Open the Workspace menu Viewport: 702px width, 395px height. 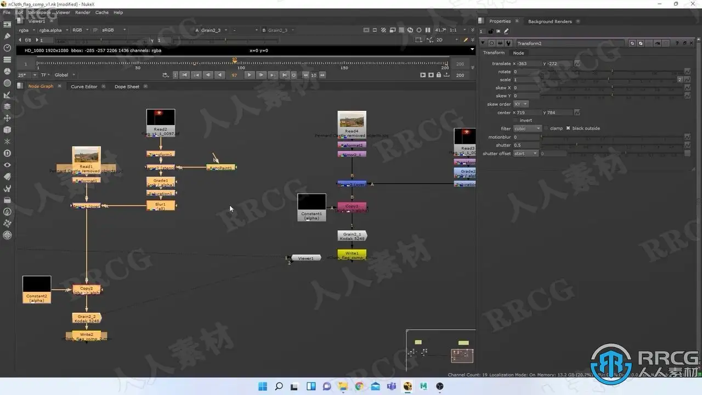[x=39, y=12]
